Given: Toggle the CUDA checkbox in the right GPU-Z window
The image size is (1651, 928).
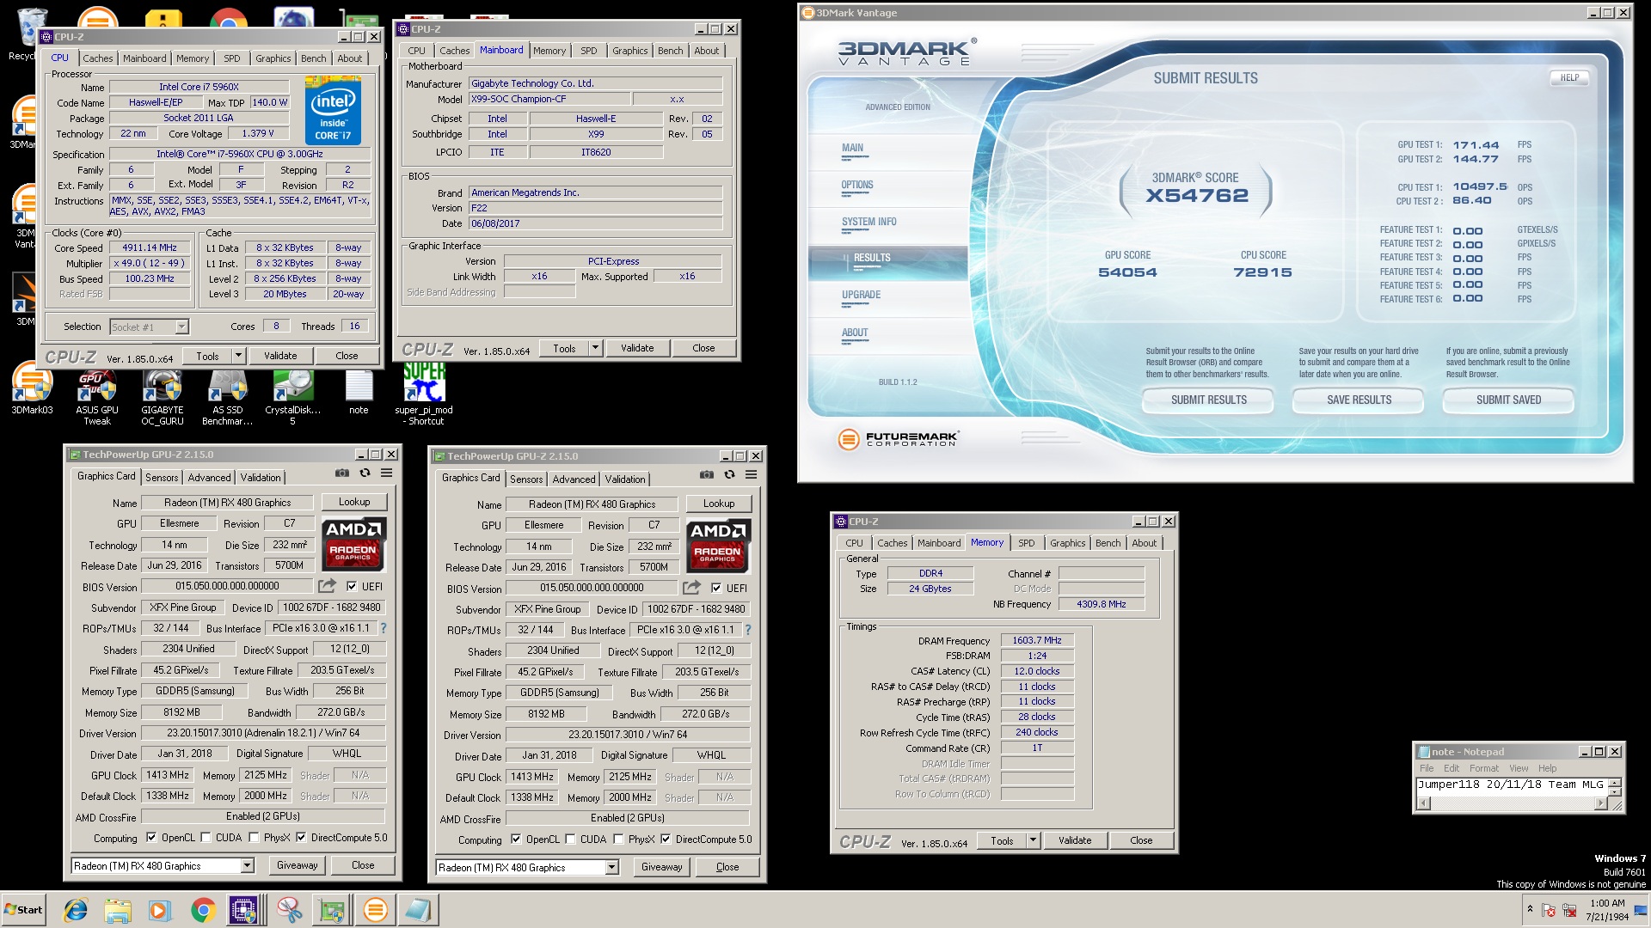Looking at the screenshot, I should tap(570, 839).
